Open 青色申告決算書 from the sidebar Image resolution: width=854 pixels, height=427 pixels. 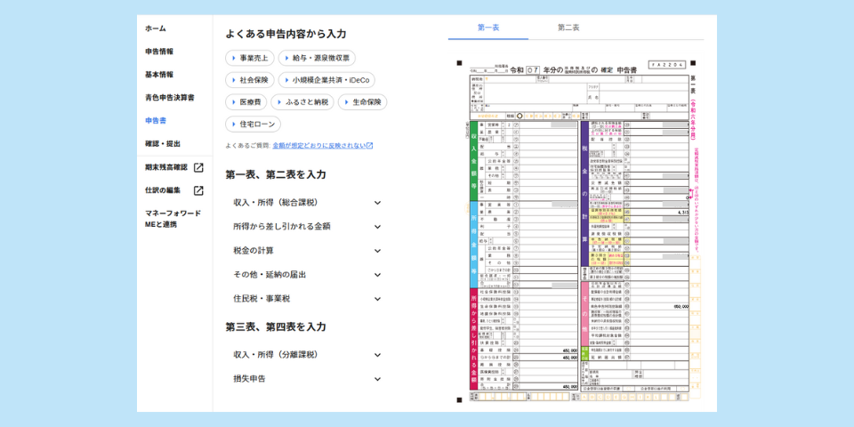click(x=169, y=98)
